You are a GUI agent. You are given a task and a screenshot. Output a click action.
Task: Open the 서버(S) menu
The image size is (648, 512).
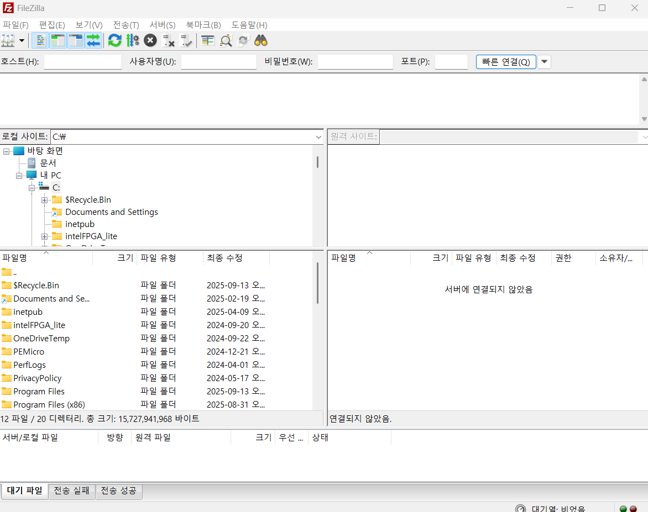(x=163, y=25)
